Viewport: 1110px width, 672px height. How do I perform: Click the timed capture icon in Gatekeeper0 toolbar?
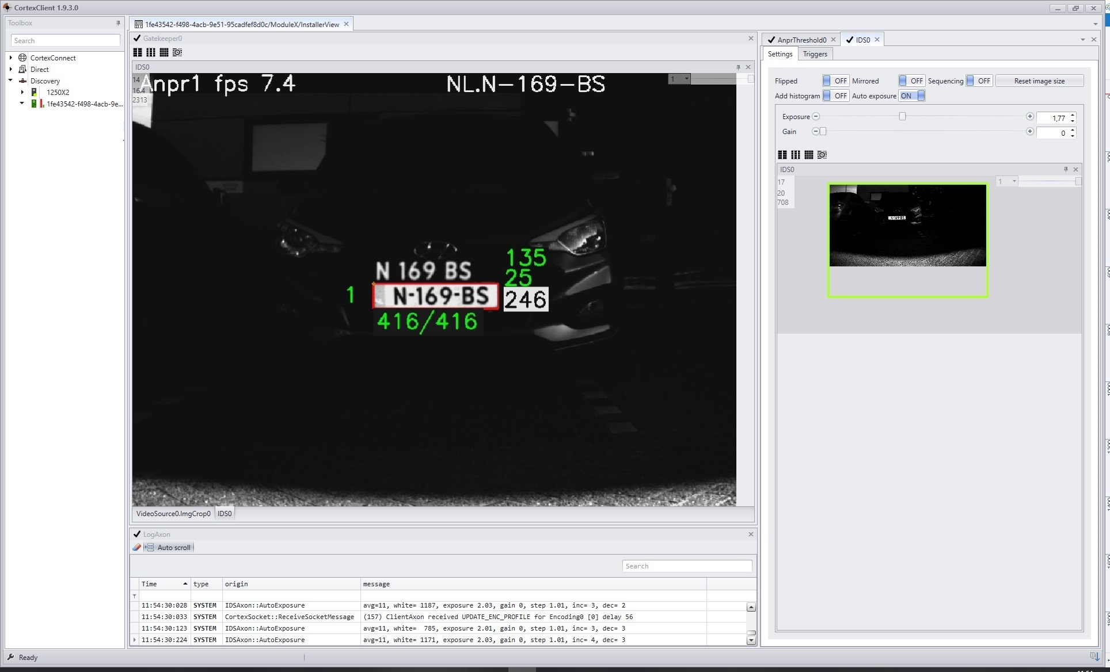[177, 52]
